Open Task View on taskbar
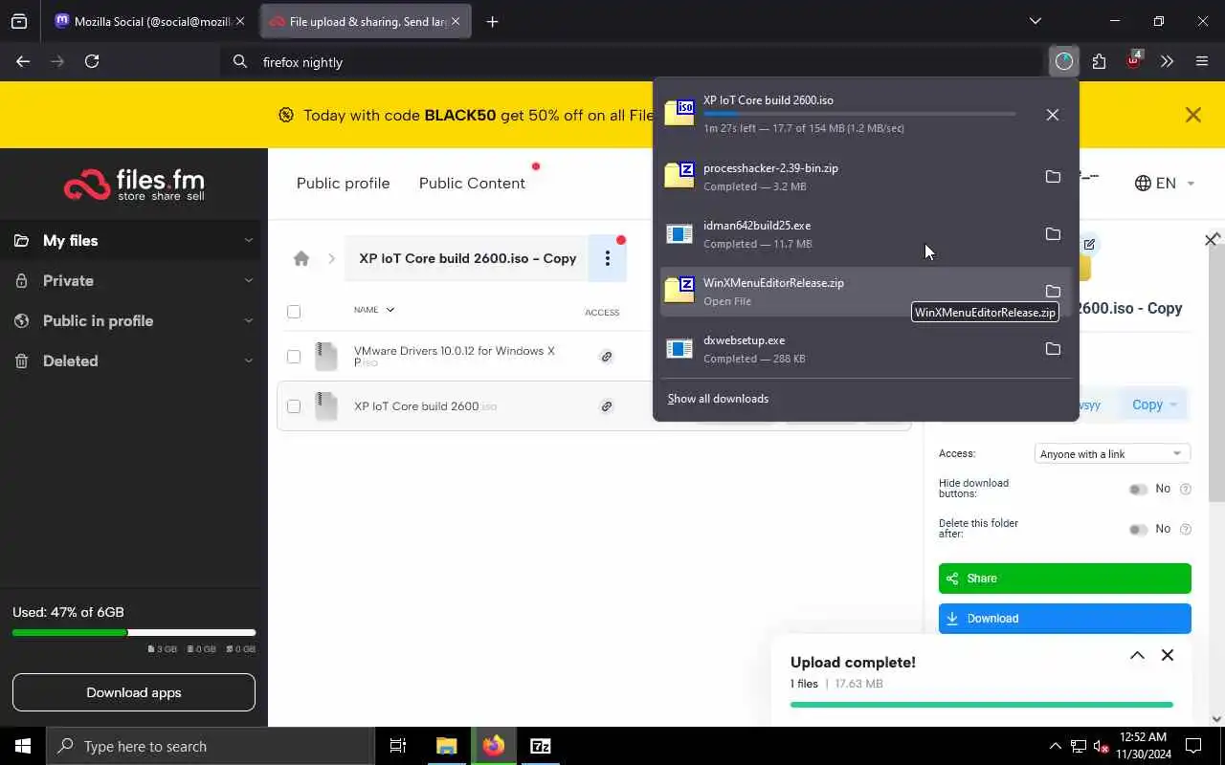The image size is (1225, 765). (398, 746)
